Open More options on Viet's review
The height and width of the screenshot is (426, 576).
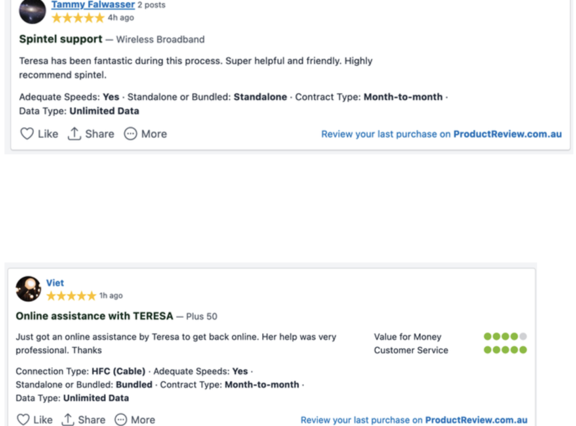(x=135, y=419)
